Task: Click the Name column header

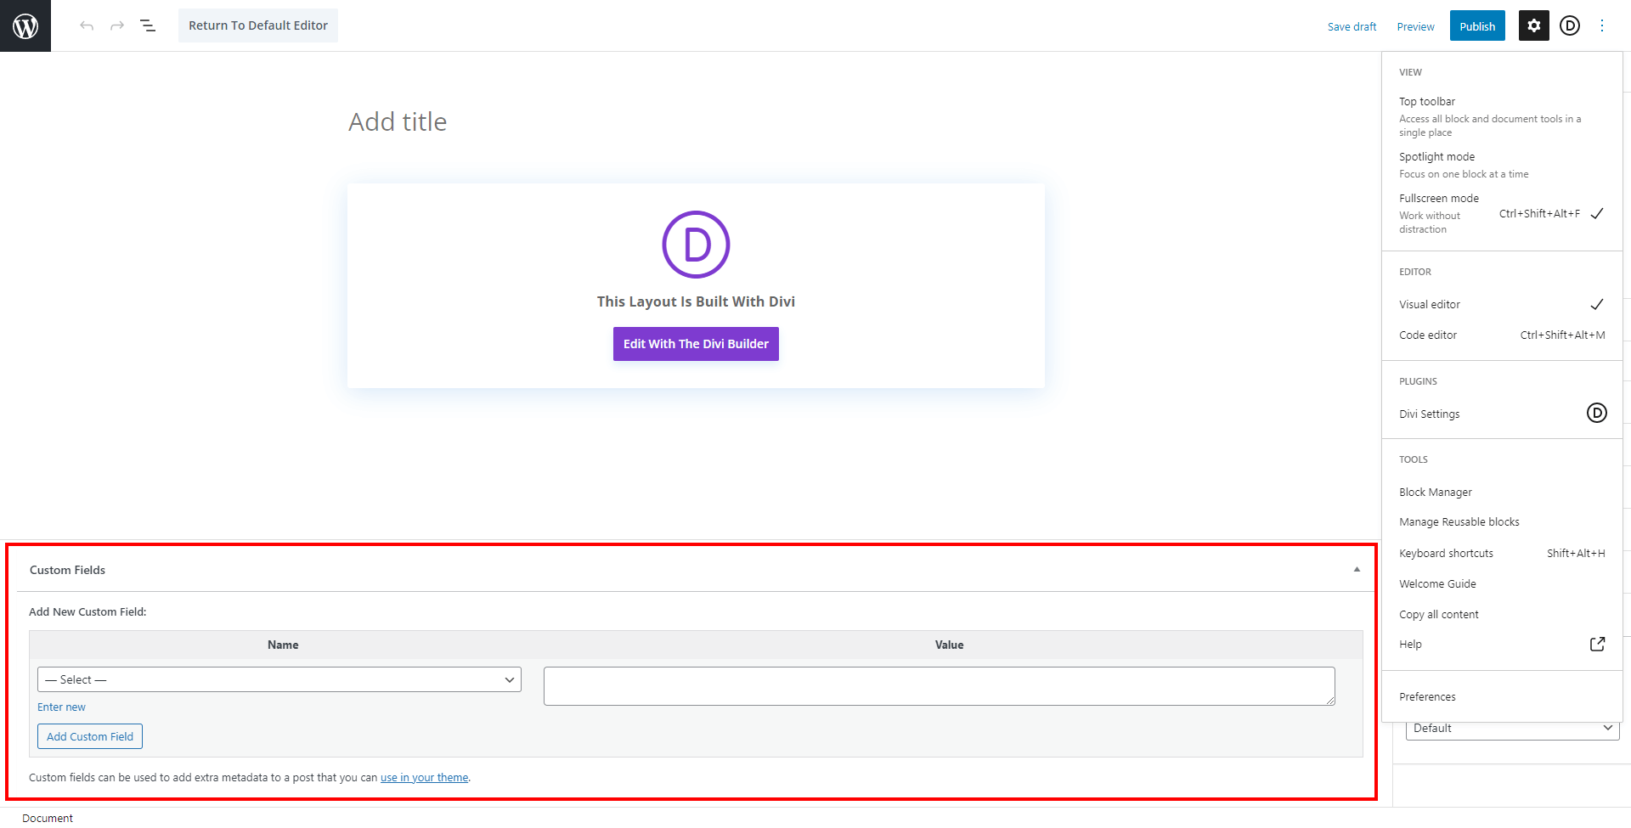Action: click(283, 645)
